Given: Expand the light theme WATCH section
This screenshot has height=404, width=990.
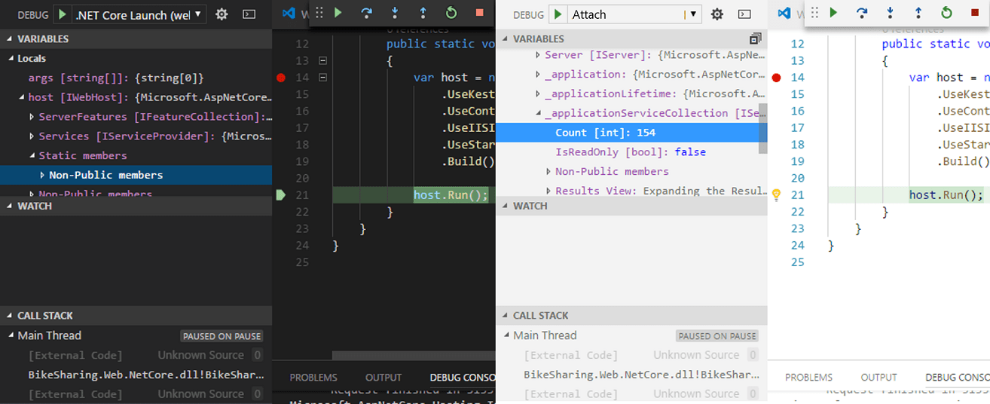Looking at the screenshot, I should click(x=631, y=206).
